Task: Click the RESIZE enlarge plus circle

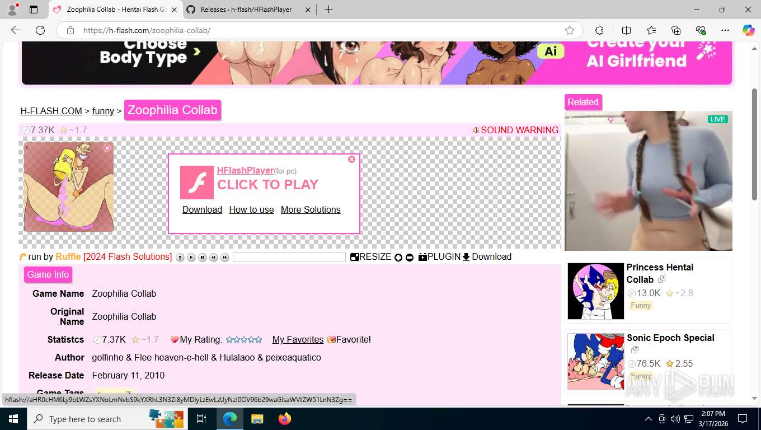Action: click(x=398, y=258)
